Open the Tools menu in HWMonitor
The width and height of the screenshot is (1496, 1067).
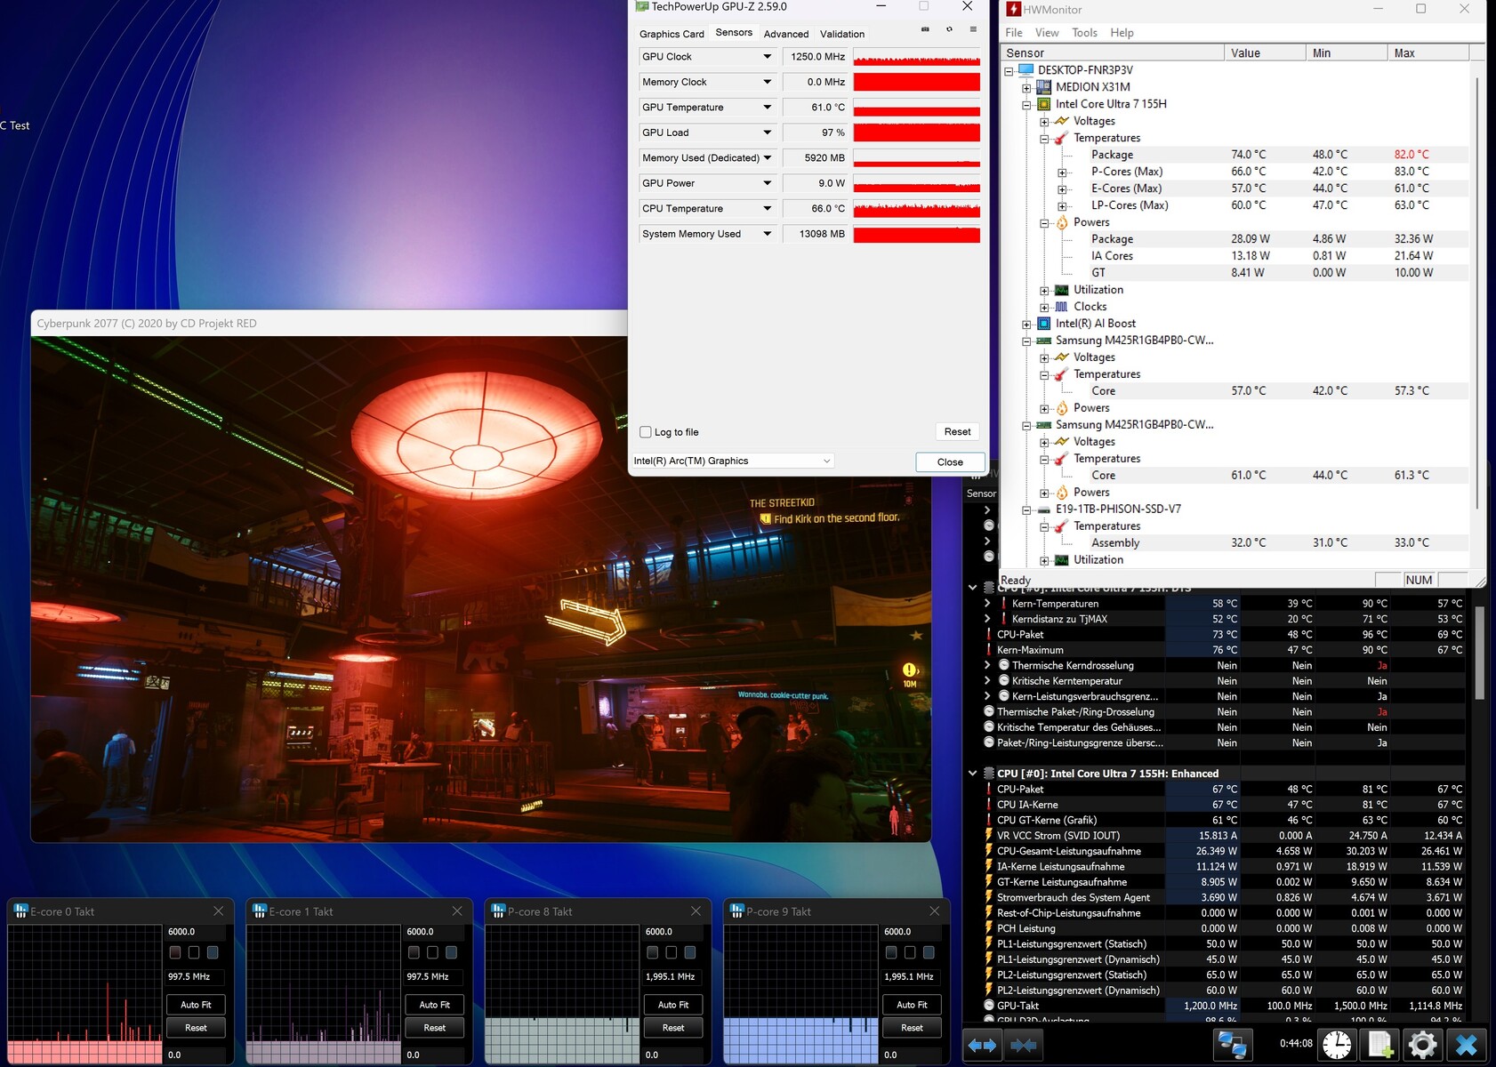tap(1084, 33)
